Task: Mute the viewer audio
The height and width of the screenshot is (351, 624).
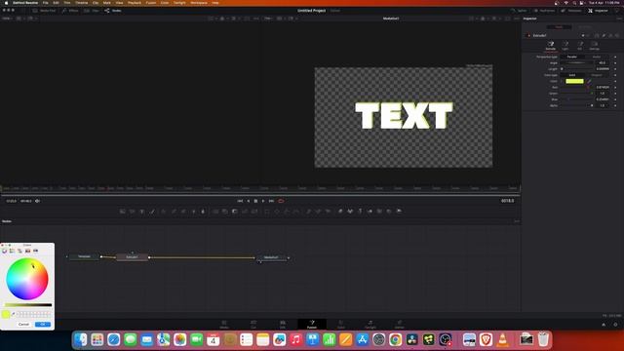Action: [x=37, y=201]
